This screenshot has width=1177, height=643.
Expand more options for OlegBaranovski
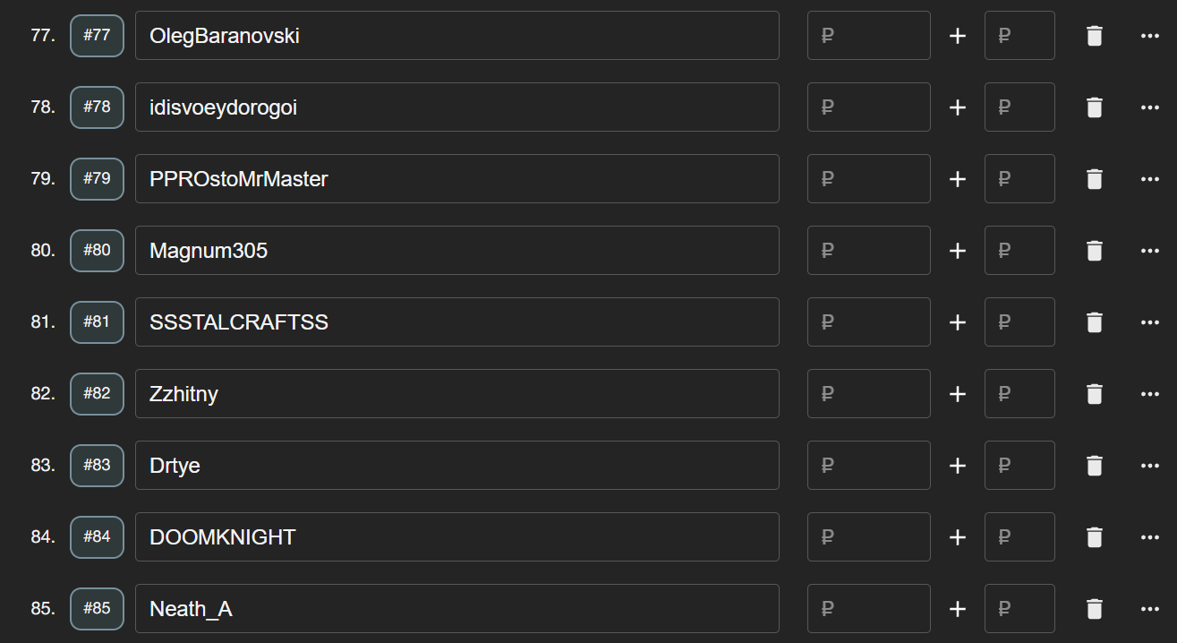1150,36
